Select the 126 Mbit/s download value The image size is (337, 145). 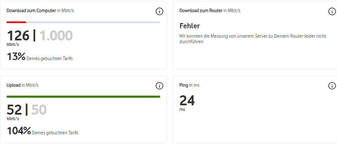[18, 36]
